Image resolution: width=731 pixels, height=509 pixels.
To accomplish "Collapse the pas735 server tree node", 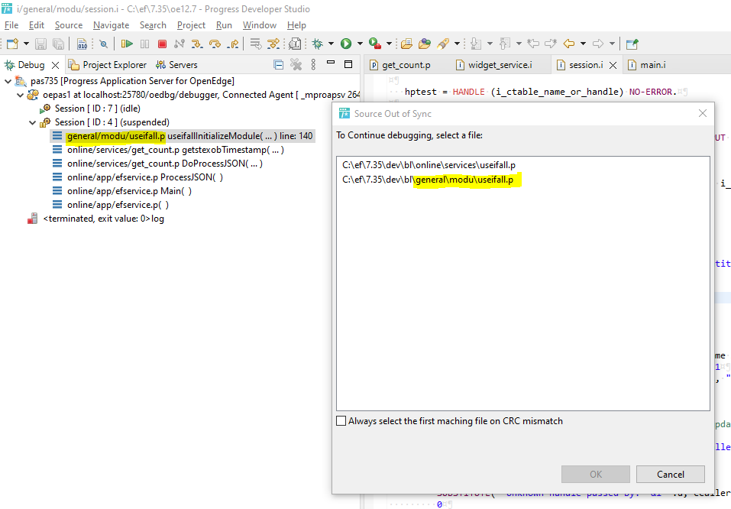I will click(x=8, y=81).
